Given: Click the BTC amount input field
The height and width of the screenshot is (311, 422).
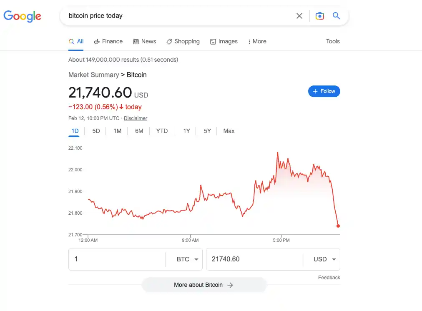Looking at the screenshot, I should click(x=117, y=259).
